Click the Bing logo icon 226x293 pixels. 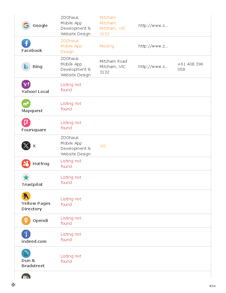[26, 67]
